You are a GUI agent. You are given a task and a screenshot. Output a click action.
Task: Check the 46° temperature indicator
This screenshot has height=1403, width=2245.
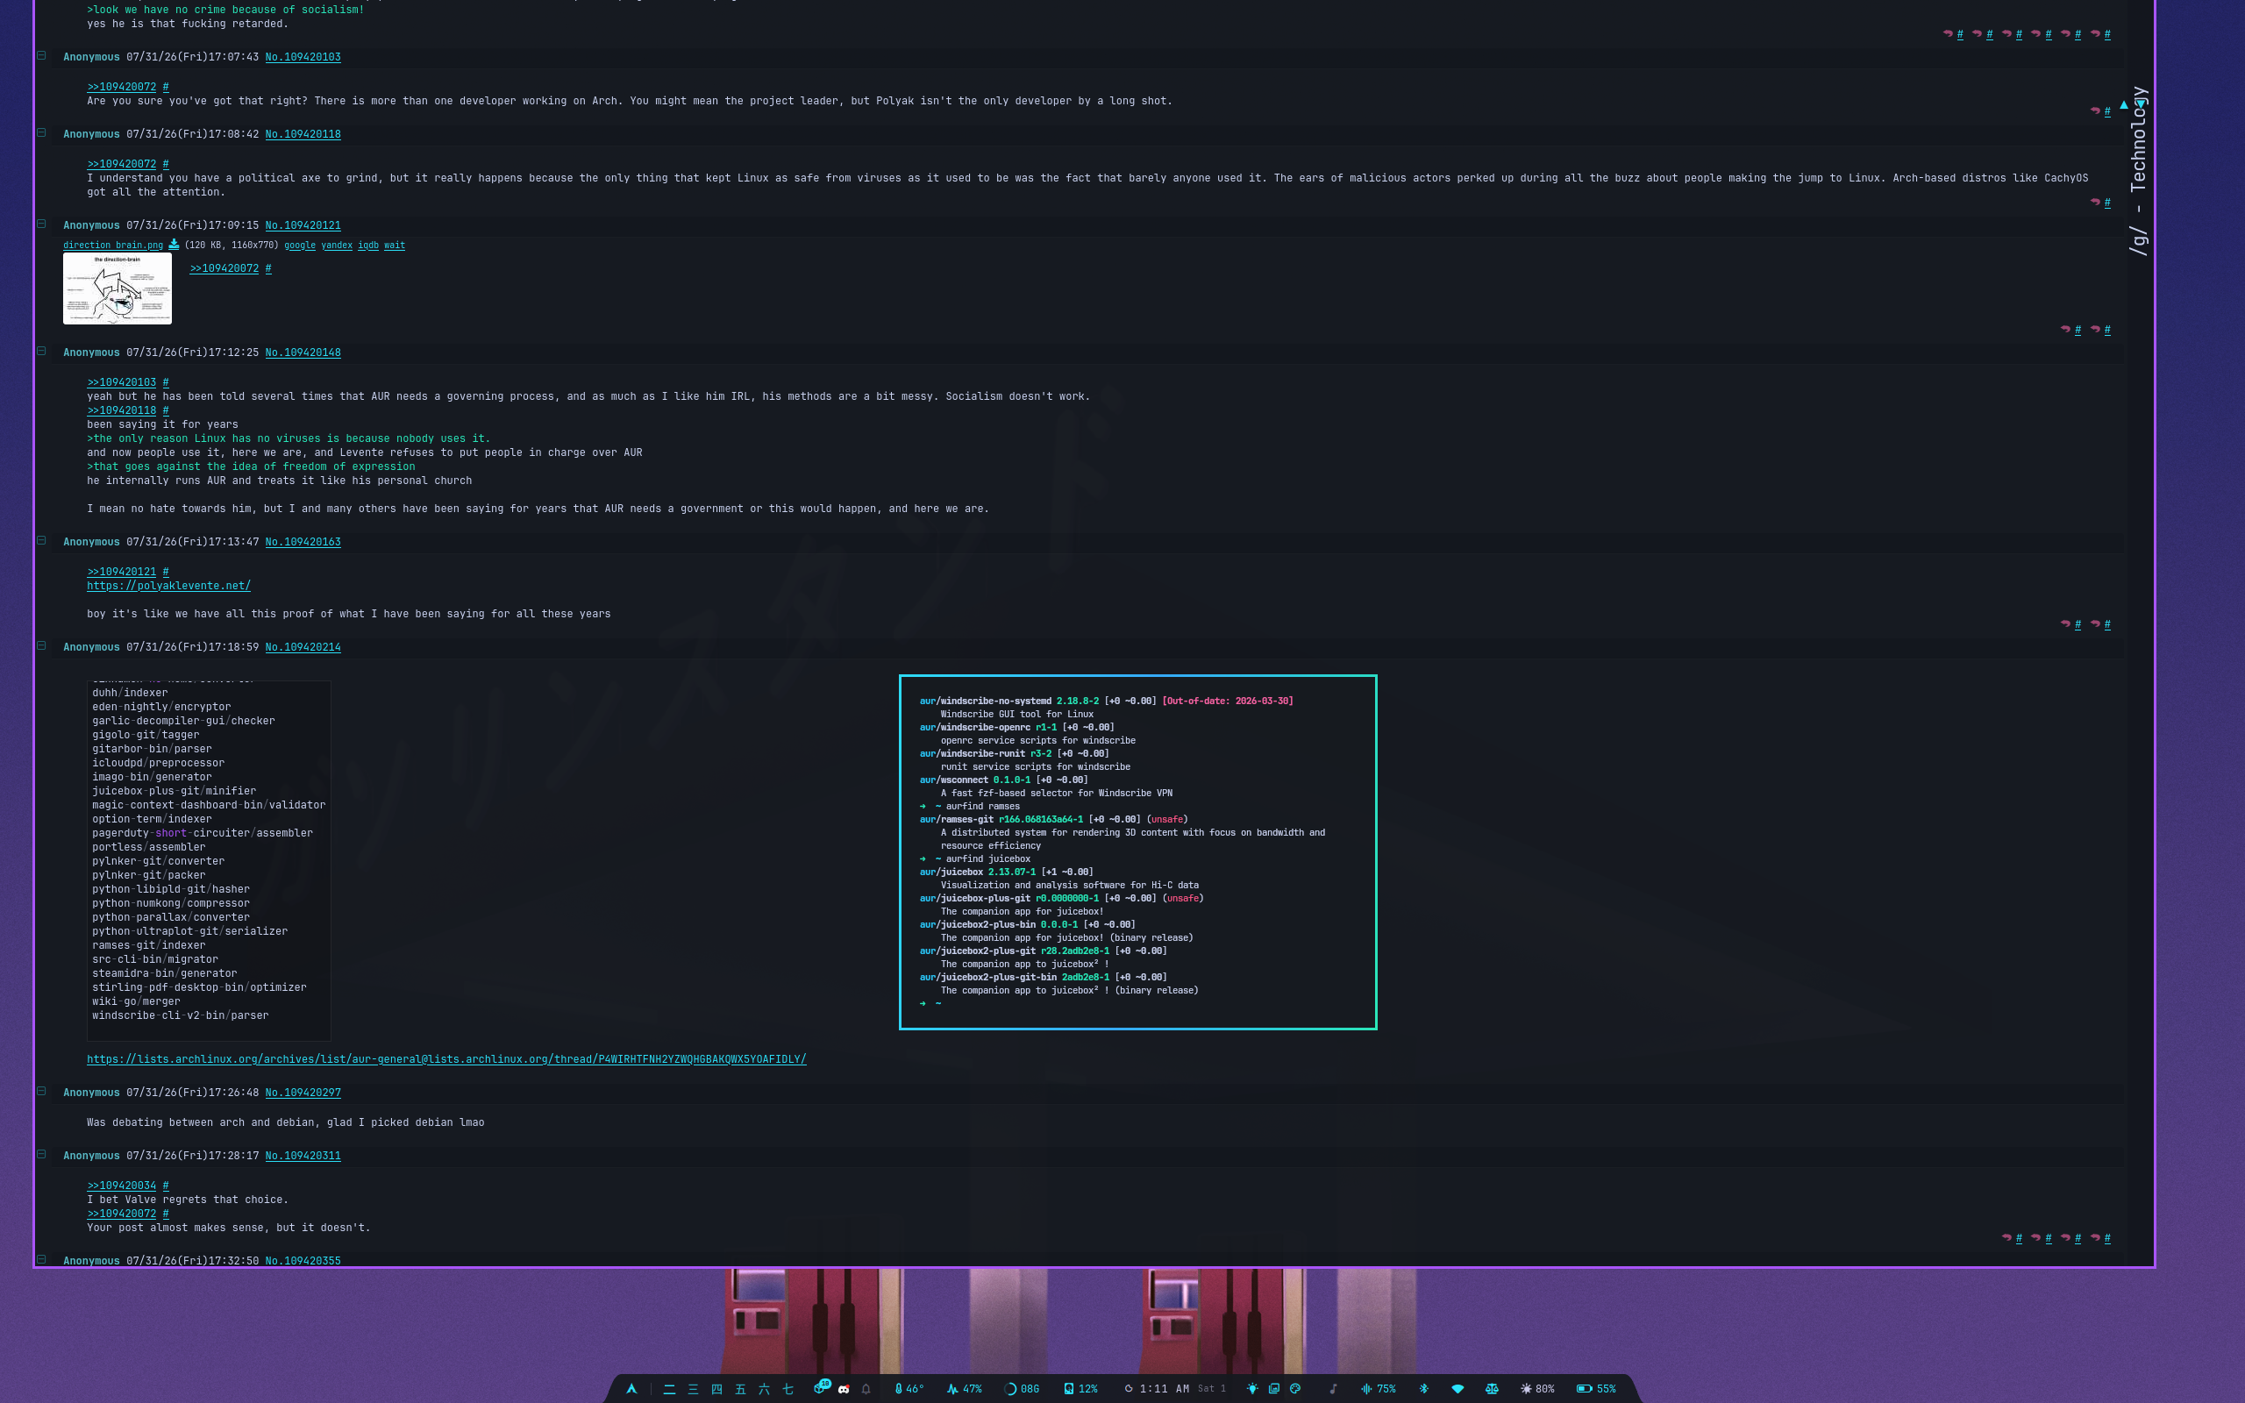(909, 1389)
